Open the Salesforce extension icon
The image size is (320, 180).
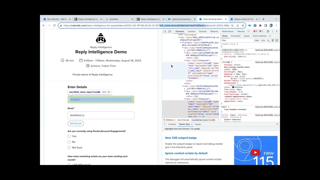coord(249,25)
